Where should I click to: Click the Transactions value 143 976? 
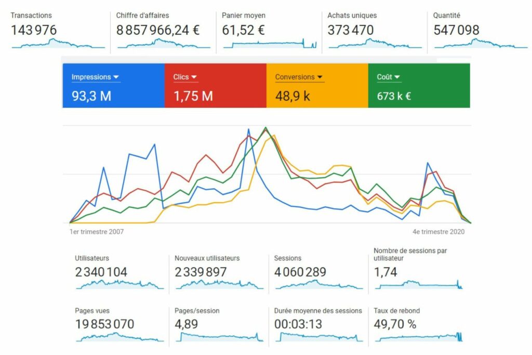point(34,30)
